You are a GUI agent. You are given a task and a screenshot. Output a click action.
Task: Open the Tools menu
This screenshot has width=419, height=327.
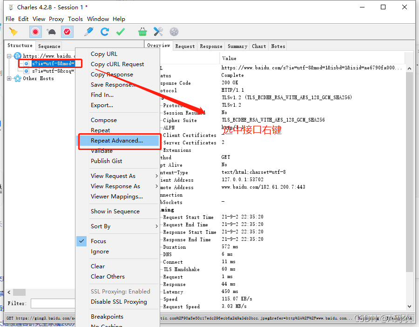coord(75,19)
